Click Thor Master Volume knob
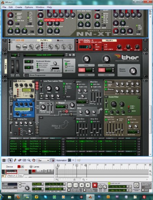The image size is (153, 200). click(x=133, y=71)
